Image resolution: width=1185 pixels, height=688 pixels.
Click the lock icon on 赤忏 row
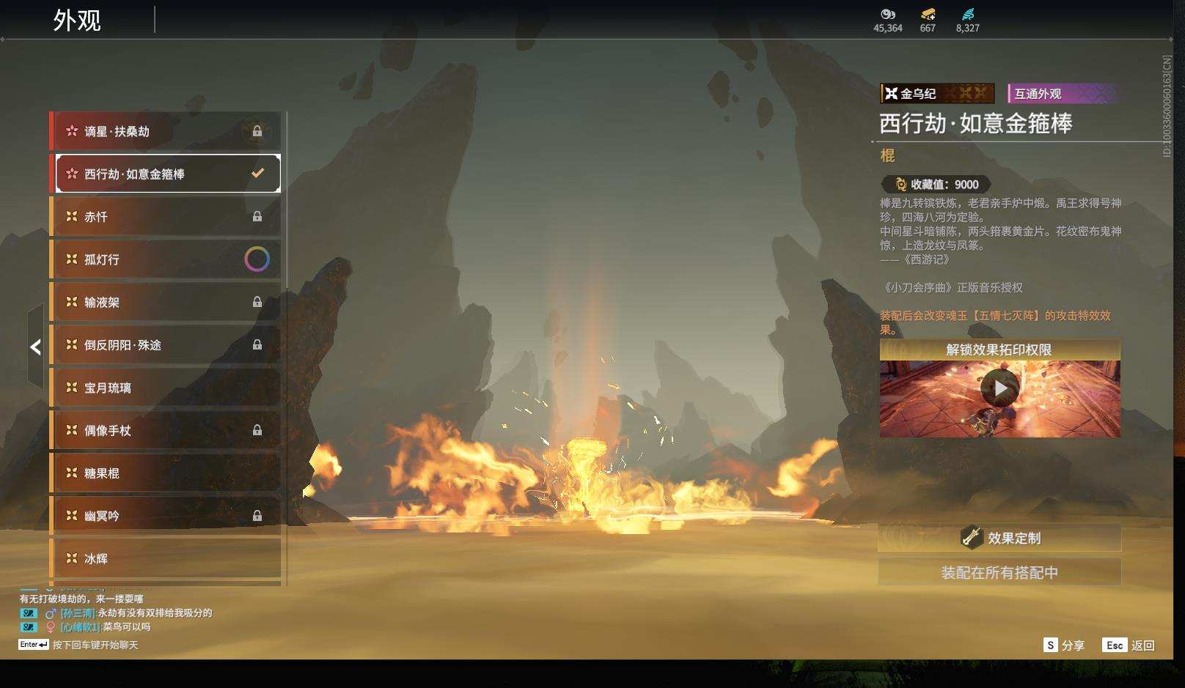click(x=257, y=217)
